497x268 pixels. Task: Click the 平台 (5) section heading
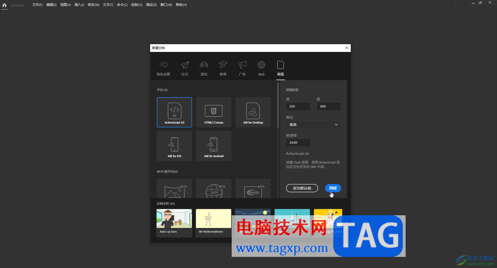[x=162, y=90]
